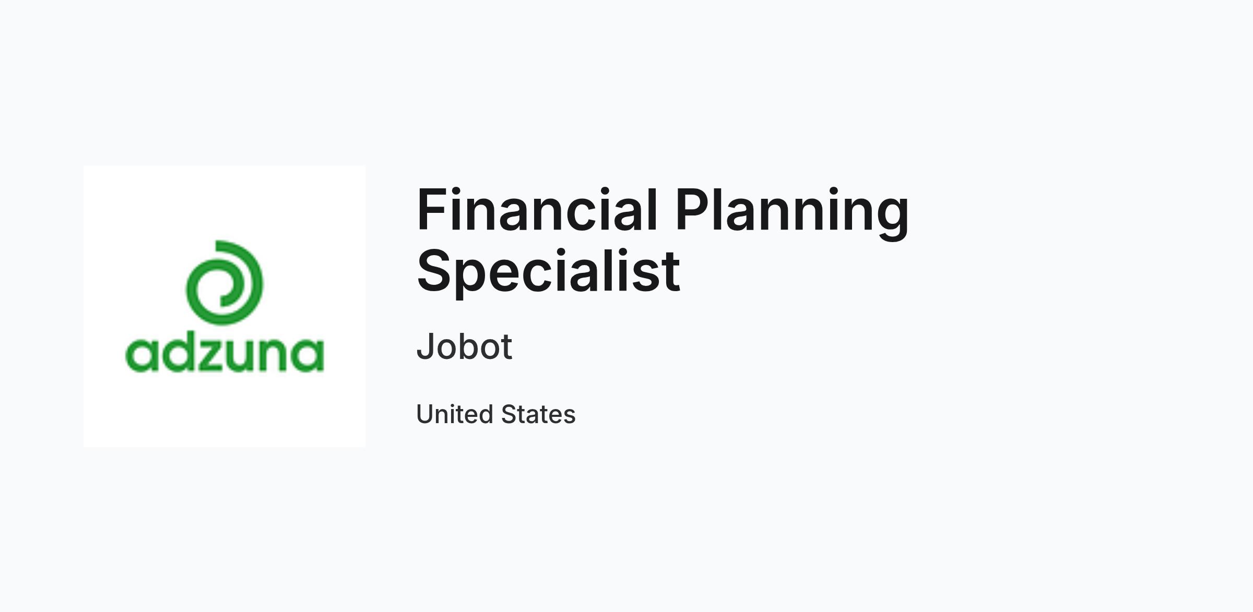Open the white Adzuna logo tile
The height and width of the screenshot is (612, 1253).
point(224,306)
